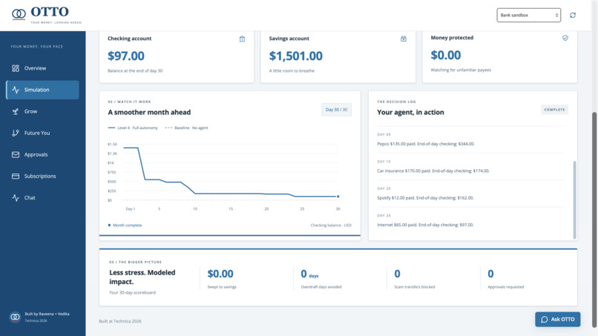Select Simulation in the sidebar
The height and width of the screenshot is (336, 598).
(42, 90)
